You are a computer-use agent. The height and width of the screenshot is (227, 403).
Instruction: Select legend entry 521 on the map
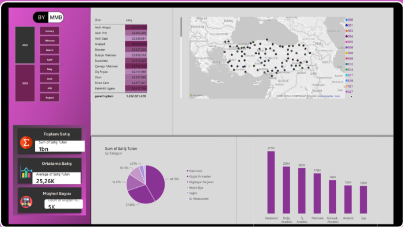[x=349, y=86]
